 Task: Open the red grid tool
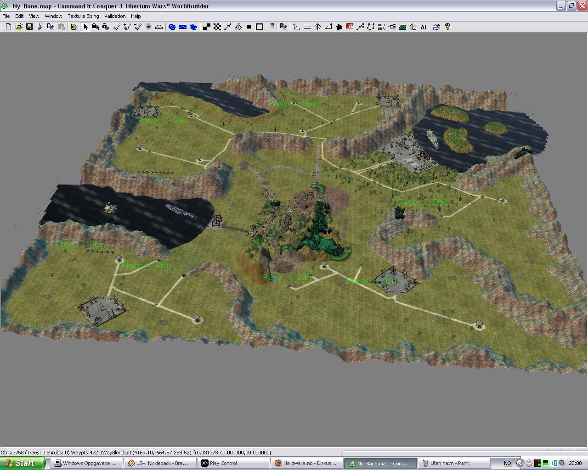tap(350, 27)
